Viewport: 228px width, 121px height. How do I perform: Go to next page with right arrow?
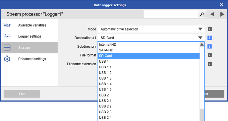click(x=222, y=14)
